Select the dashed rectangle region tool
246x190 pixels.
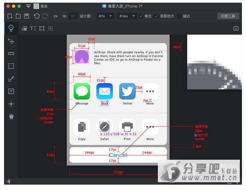pos(11,66)
